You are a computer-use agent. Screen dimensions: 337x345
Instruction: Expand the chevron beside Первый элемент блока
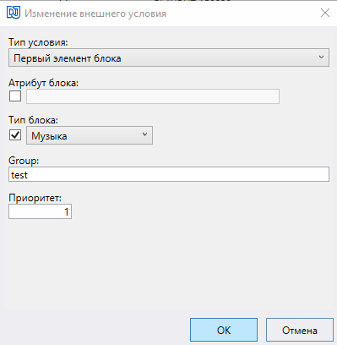(321, 57)
